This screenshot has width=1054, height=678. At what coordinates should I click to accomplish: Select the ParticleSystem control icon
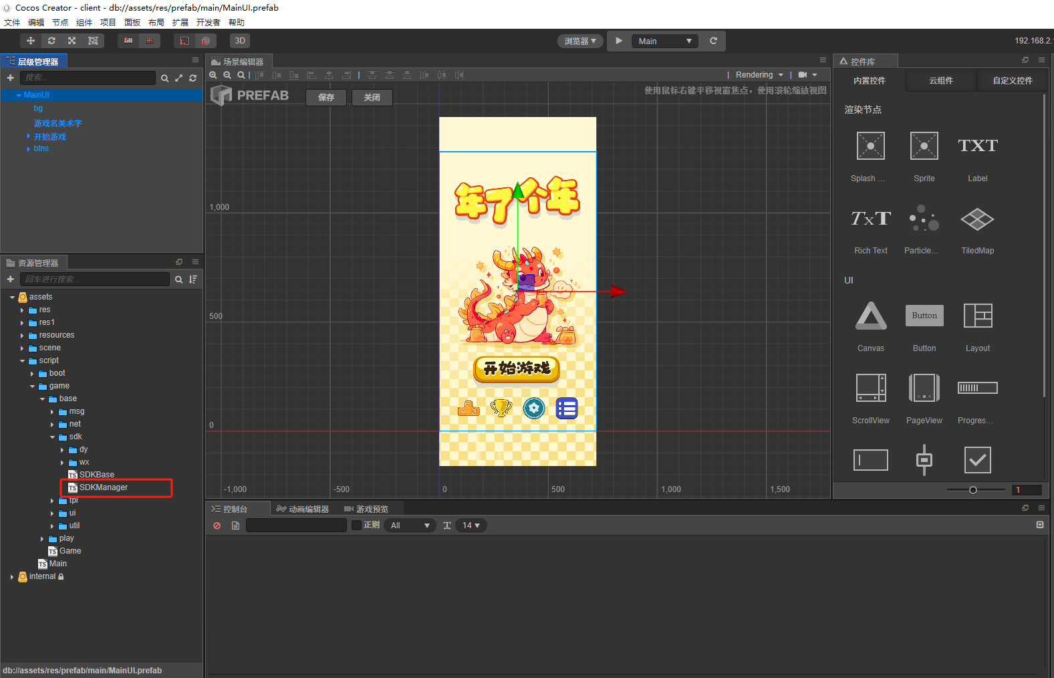pyautogui.click(x=924, y=219)
